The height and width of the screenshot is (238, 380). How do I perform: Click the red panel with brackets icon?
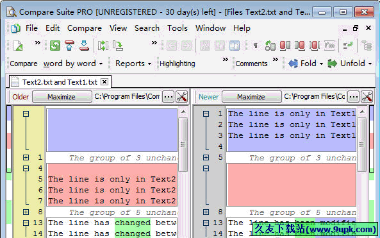tap(315, 46)
